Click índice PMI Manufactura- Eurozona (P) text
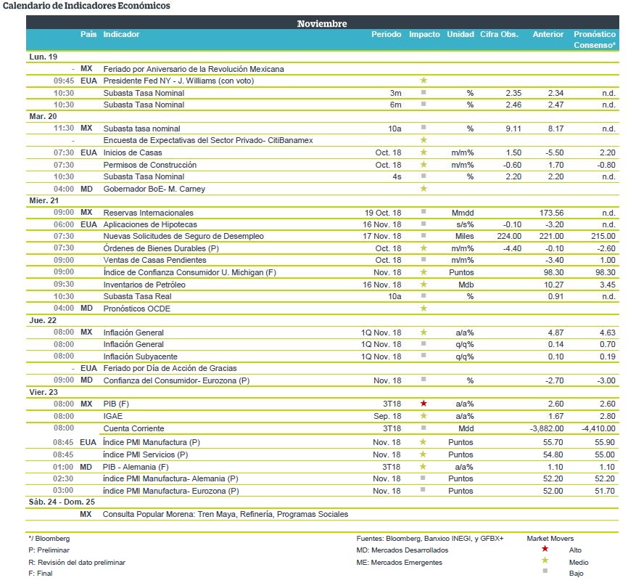 coord(170,491)
